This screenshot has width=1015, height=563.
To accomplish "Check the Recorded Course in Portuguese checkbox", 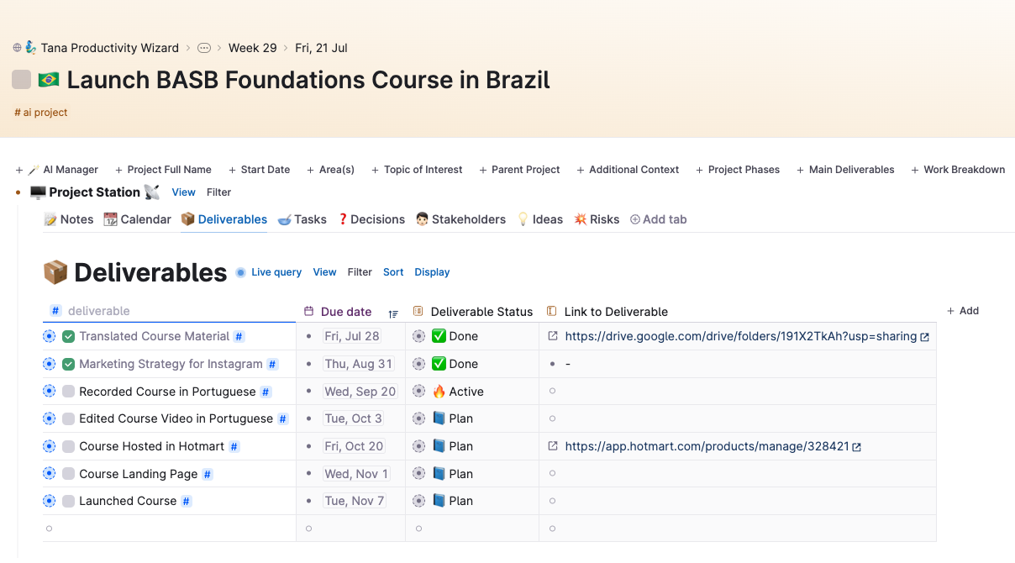I will pos(69,392).
